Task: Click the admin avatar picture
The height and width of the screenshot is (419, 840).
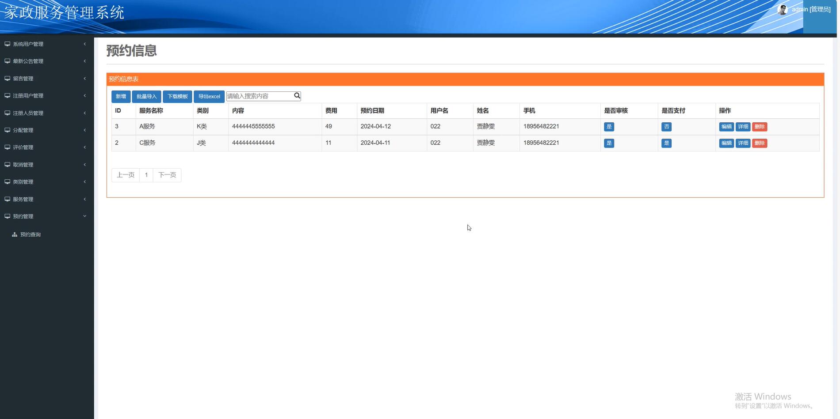Action: pos(783,10)
